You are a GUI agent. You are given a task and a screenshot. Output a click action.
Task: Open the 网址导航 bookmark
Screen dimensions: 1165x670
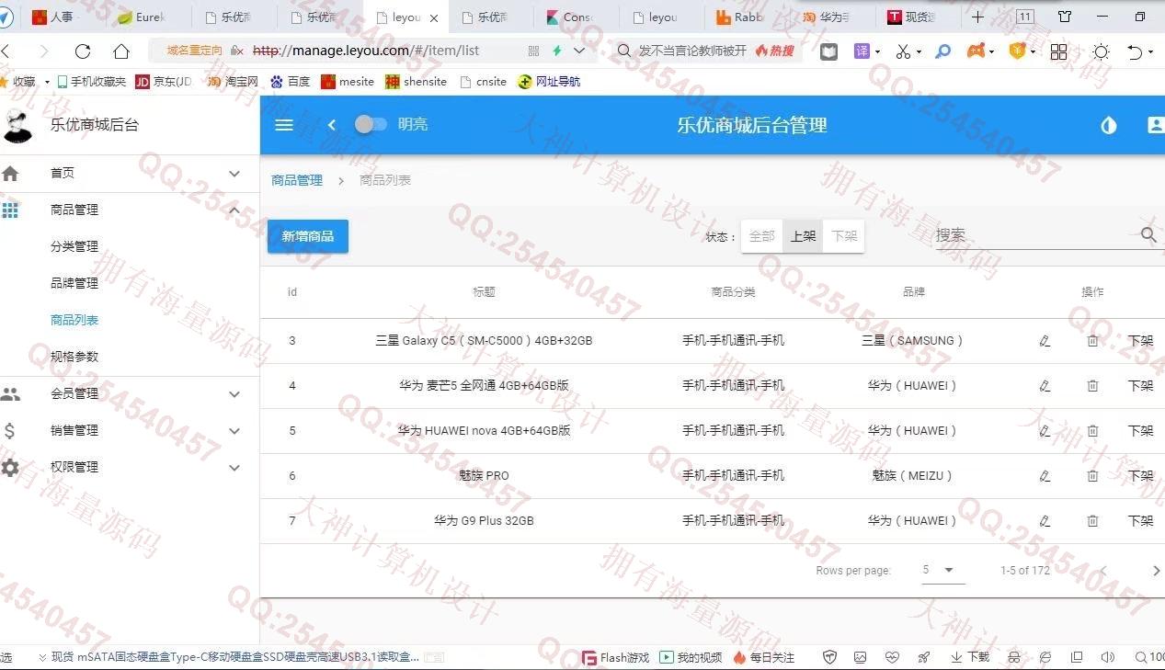coord(549,82)
